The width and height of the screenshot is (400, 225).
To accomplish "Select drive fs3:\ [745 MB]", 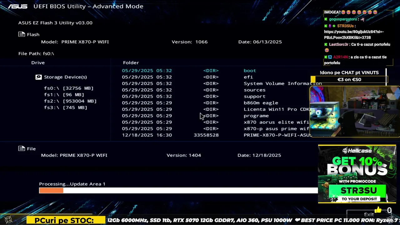I will point(66,107).
